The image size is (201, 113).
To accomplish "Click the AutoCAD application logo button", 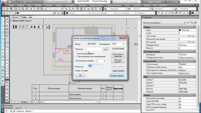I will click(x=3, y=3).
